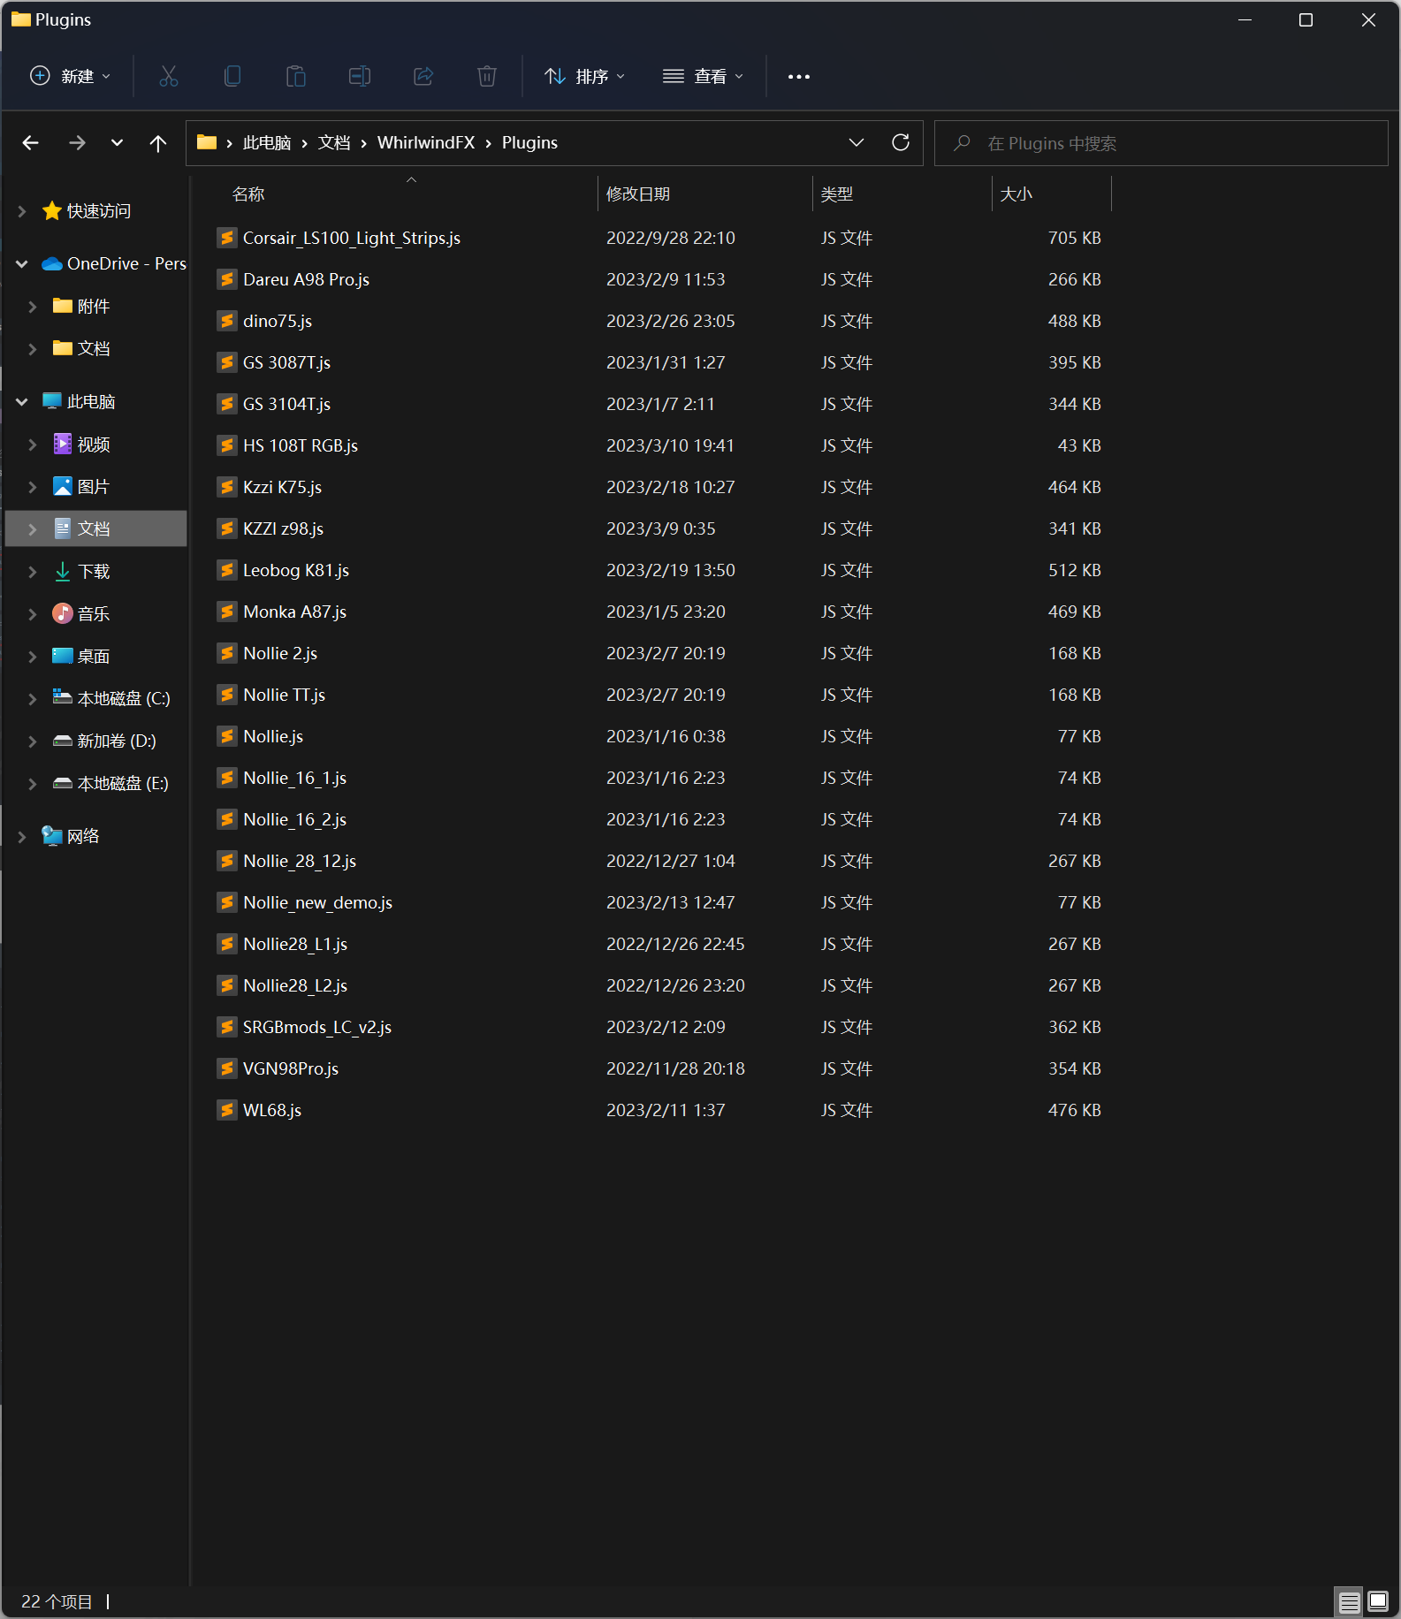This screenshot has width=1401, height=1619.
Task: Open the 新建 new item dropdown
Action: [70, 76]
